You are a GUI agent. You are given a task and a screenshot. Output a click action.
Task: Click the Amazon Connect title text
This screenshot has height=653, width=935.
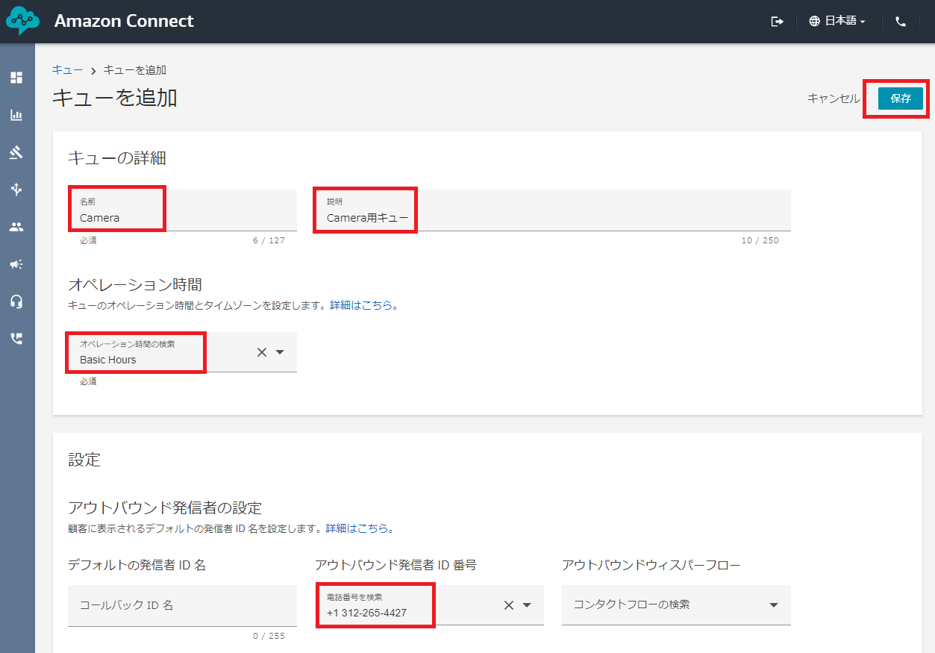click(124, 21)
